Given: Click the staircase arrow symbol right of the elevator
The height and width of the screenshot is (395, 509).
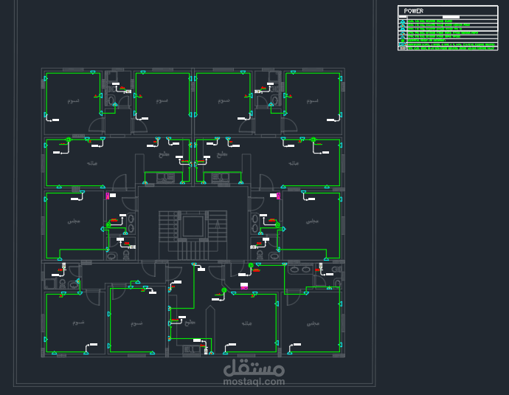Looking at the screenshot, I should (218, 224).
